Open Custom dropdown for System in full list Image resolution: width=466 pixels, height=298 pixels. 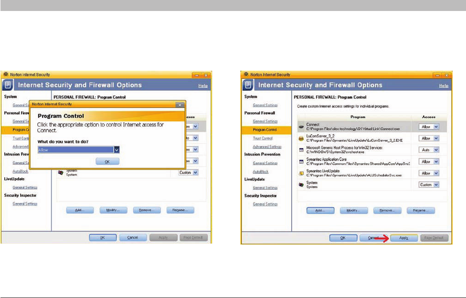click(436, 184)
